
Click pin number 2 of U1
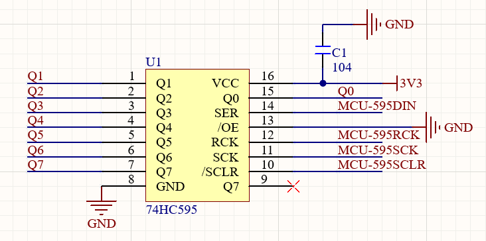(x=131, y=91)
